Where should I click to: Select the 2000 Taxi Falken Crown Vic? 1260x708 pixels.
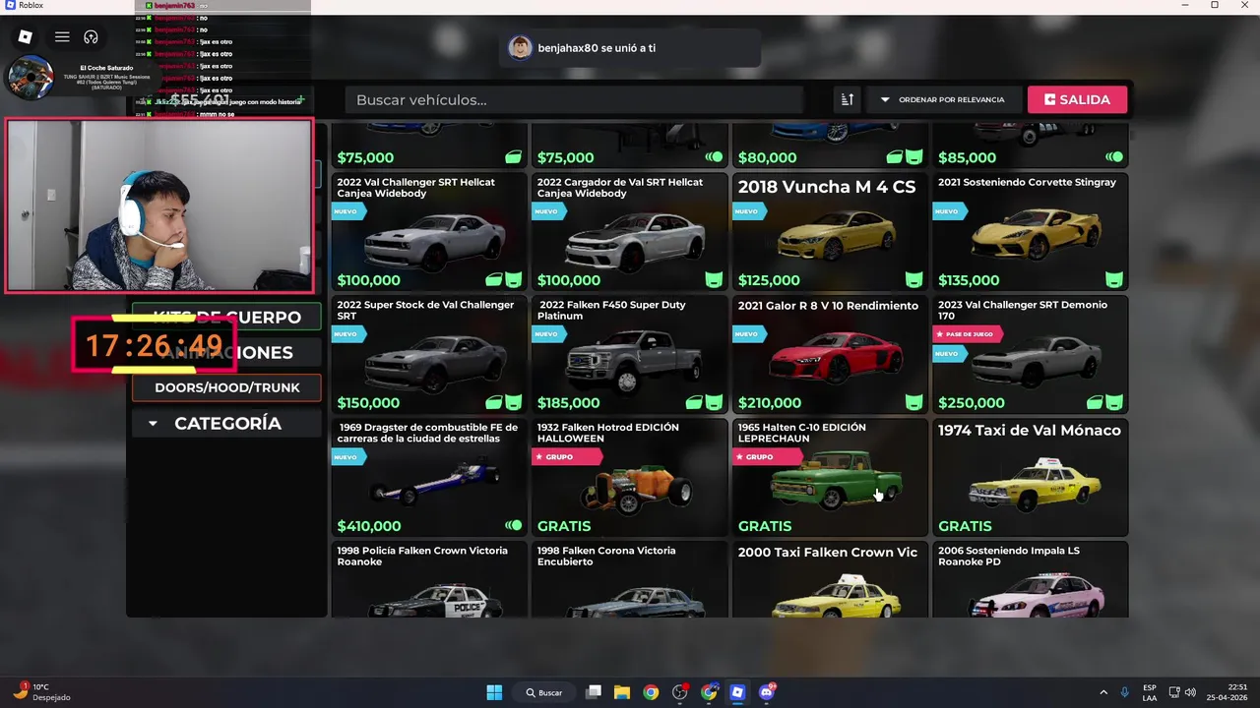coord(830,580)
